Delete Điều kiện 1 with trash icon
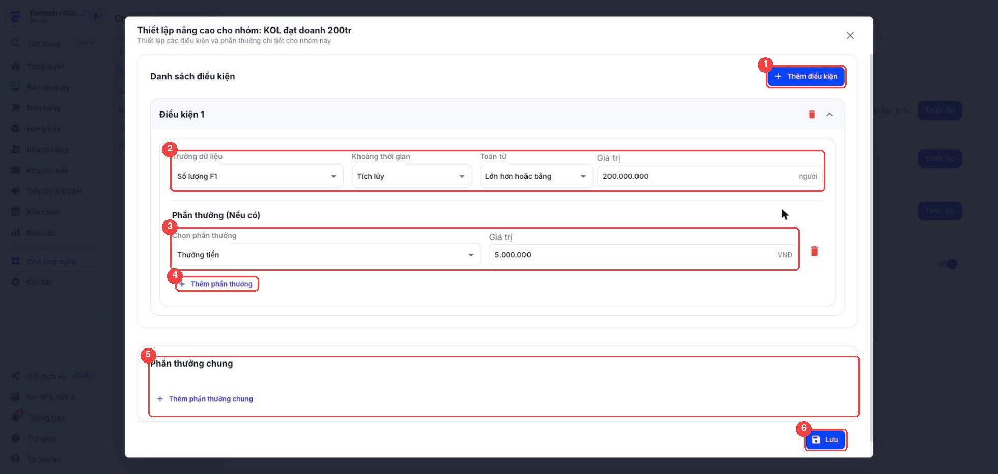 point(812,114)
